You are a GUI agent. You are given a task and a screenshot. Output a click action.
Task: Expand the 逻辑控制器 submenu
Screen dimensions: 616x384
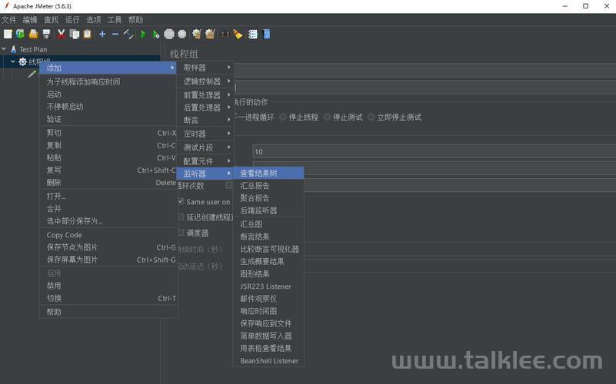[206, 81]
